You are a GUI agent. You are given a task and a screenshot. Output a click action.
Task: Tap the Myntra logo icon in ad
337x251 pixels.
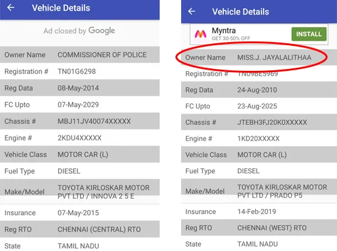[x=201, y=34]
